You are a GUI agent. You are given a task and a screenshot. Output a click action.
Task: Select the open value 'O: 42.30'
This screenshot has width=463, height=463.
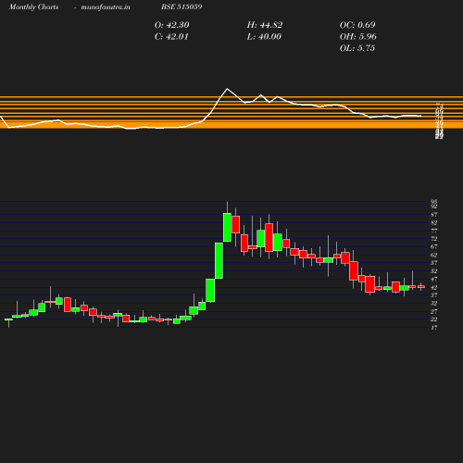pos(172,25)
